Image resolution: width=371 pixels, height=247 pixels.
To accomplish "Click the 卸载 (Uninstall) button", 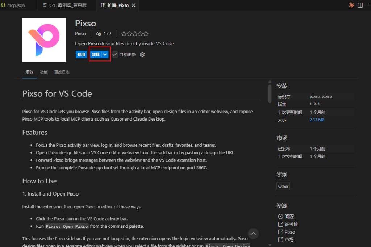I will (96, 54).
